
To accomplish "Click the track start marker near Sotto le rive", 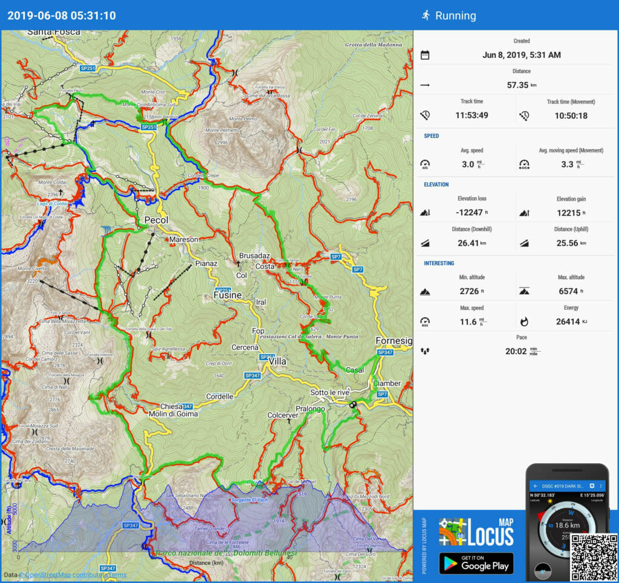I will click(352, 405).
